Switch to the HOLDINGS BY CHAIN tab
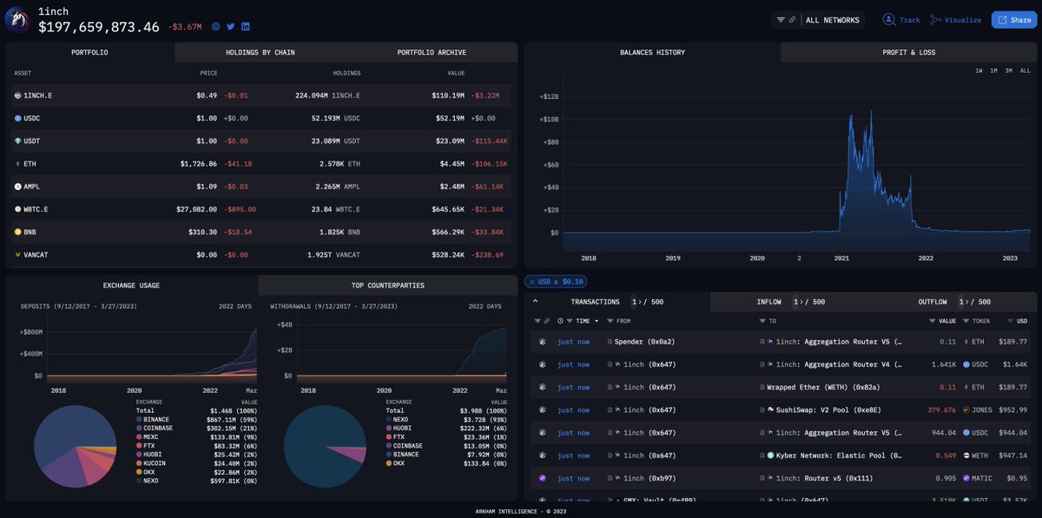The width and height of the screenshot is (1042, 518). (x=260, y=52)
